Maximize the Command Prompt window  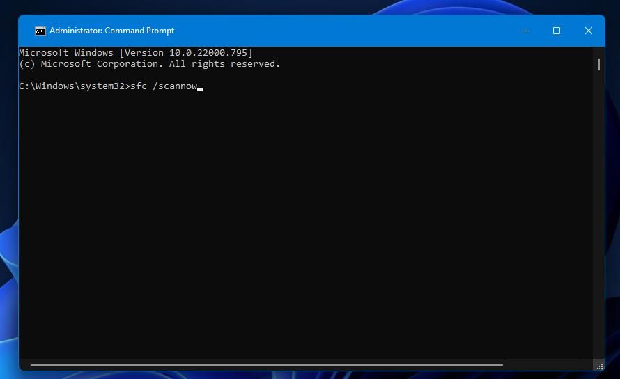557,31
